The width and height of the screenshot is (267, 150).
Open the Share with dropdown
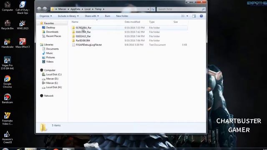(92, 16)
